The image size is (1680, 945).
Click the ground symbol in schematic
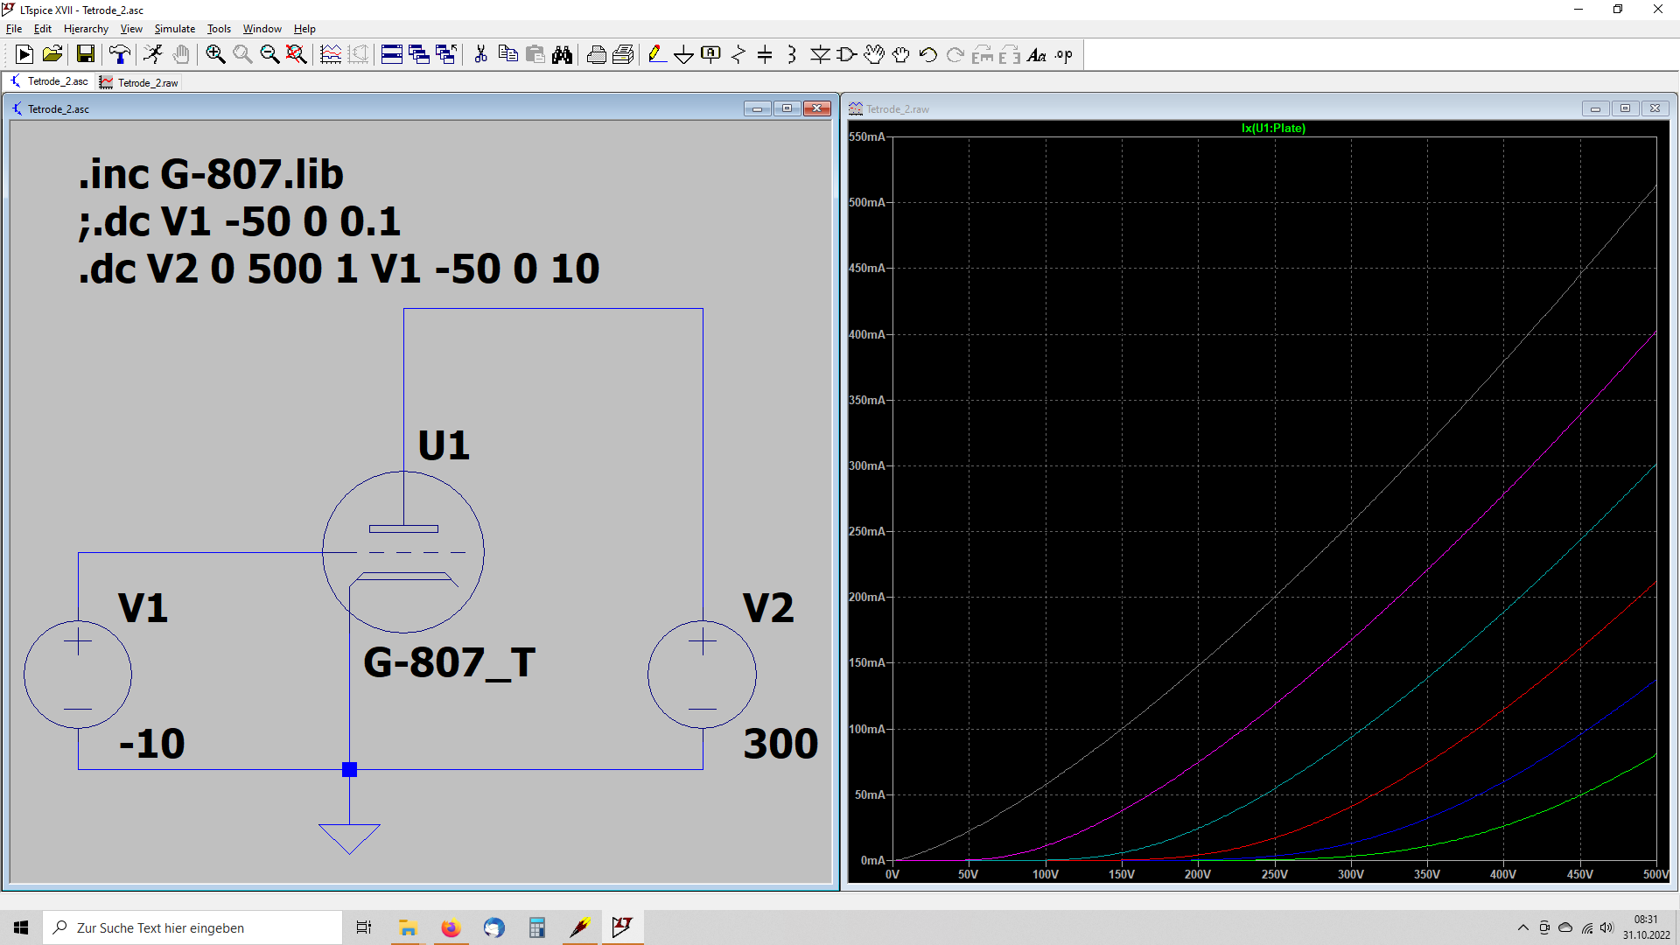(349, 837)
